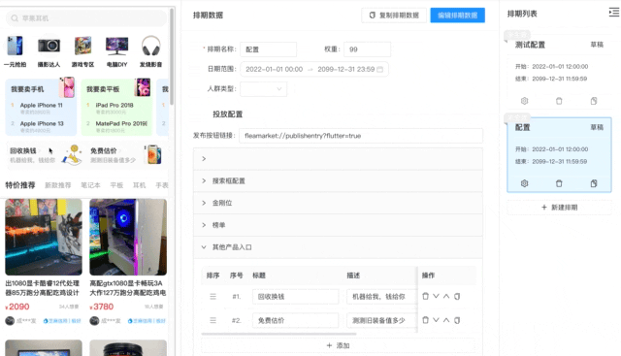Switch to 笔记本 tab

(90, 185)
